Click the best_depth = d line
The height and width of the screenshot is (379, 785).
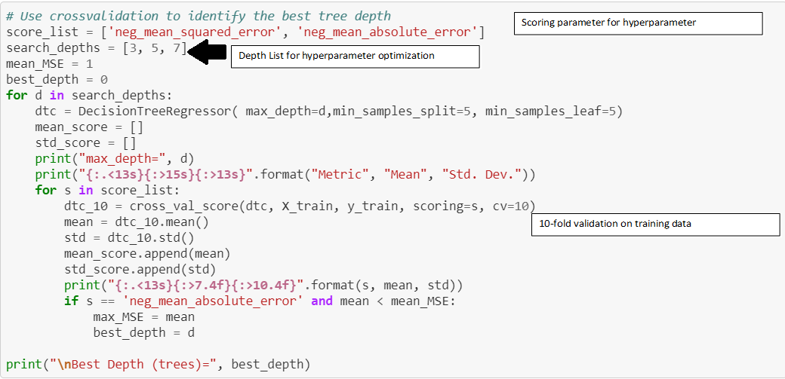tap(144, 332)
